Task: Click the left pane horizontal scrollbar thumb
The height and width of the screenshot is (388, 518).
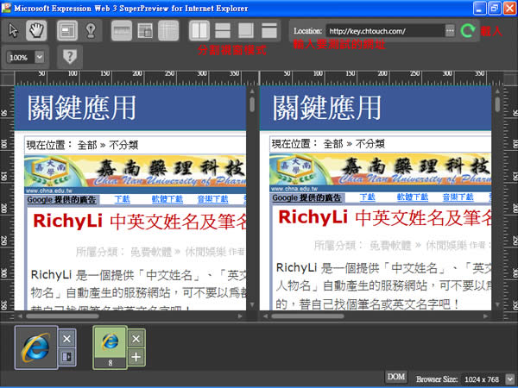Action: coord(62,316)
